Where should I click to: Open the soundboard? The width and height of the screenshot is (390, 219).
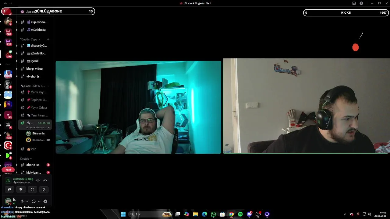(x=44, y=189)
